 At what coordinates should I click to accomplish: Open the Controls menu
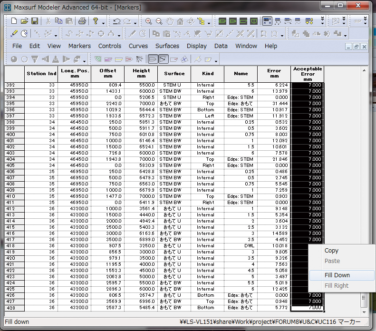[x=110, y=46]
